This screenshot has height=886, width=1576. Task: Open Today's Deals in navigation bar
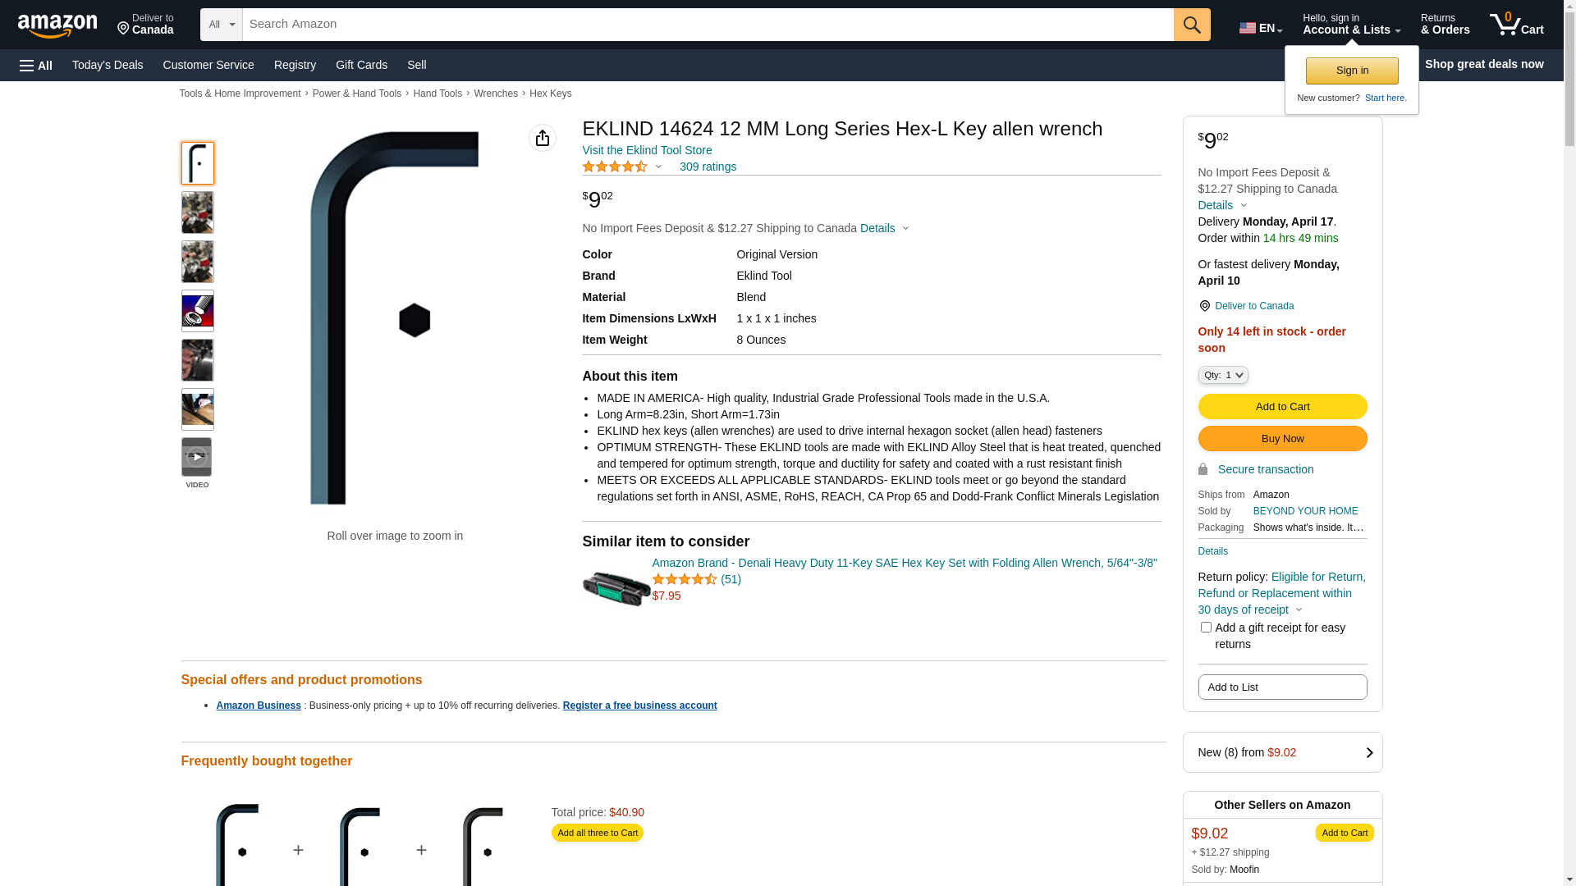click(x=108, y=65)
